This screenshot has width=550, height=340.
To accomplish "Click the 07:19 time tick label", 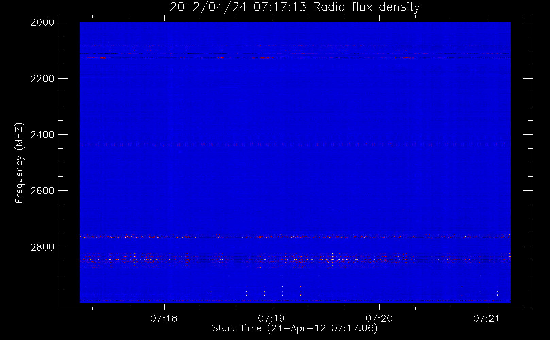I will [272, 318].
